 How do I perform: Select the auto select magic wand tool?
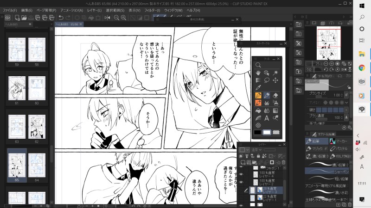tap(275, 73)
